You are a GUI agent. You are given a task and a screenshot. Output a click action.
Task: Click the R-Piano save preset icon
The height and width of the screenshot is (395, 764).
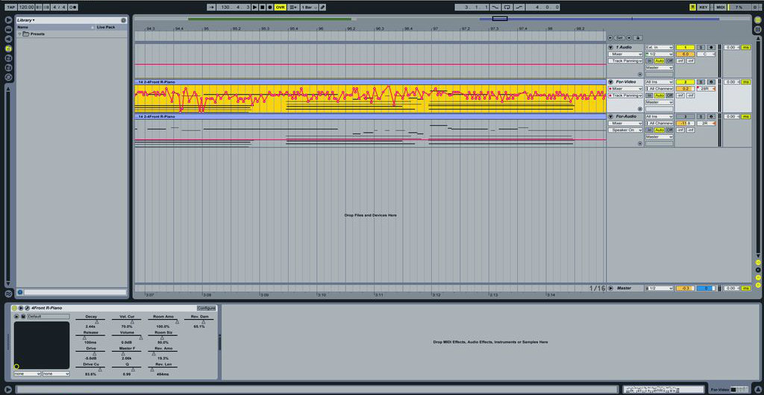[x=23, y=316]
